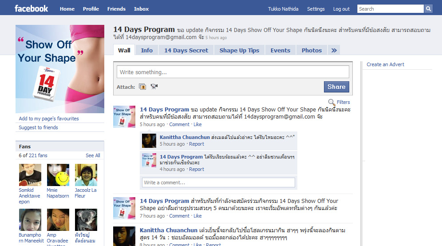Open Tukko Nathida's account link
The height and width of the screenshot is (246, 442).
283,9
